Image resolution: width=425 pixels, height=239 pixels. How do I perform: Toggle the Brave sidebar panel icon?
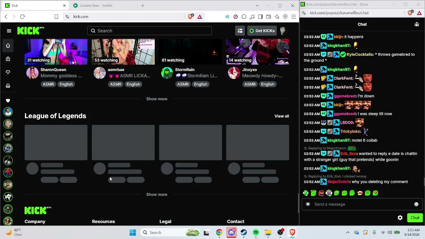(260, 17)
